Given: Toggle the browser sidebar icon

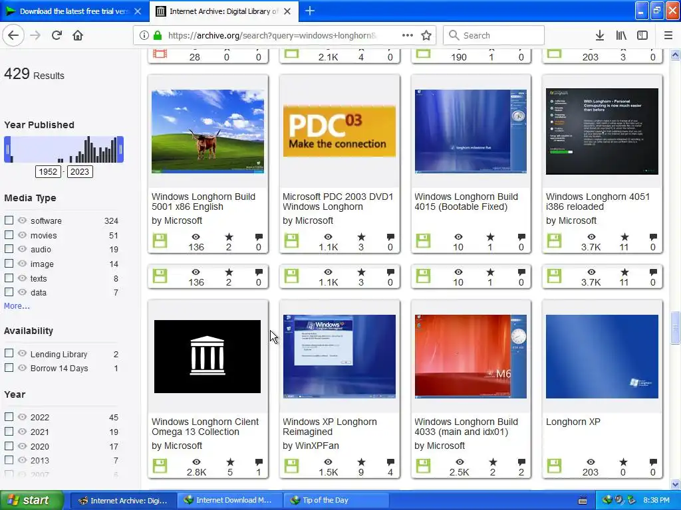Looking at the screenshot, I should pos(642,35).
